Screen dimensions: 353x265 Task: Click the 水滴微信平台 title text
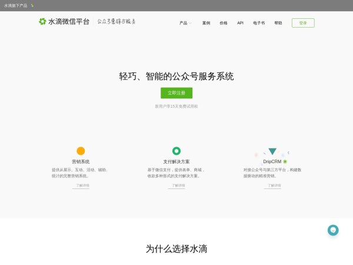(x=69, y=22)
